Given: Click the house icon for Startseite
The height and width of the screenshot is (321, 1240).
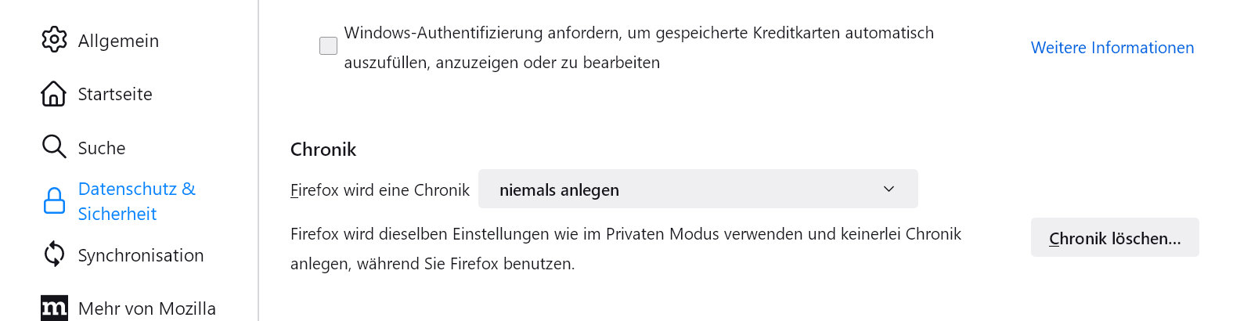Looking at the screenshot, I should coord(53,94).
